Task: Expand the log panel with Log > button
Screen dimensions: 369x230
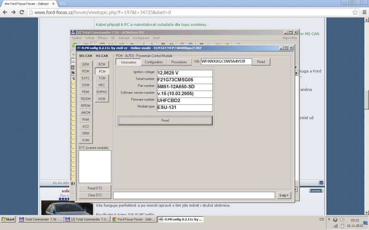Action: point(285,195)
